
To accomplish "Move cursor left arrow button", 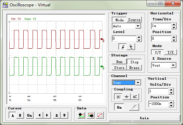I will coord(40,115).
